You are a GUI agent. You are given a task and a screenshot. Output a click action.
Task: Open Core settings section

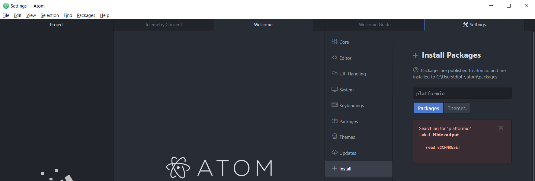pyautogui.click(x=359, y=42)
